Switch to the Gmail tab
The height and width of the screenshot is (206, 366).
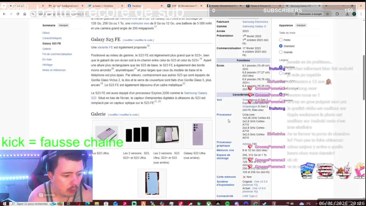[65, 6]
